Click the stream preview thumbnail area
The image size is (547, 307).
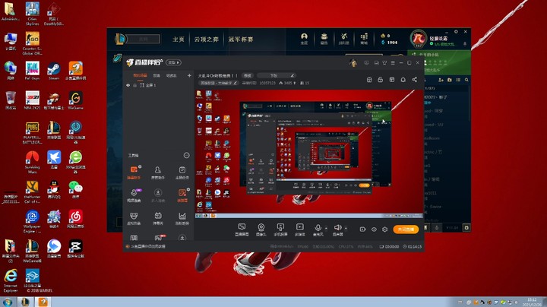coord(308,153)
